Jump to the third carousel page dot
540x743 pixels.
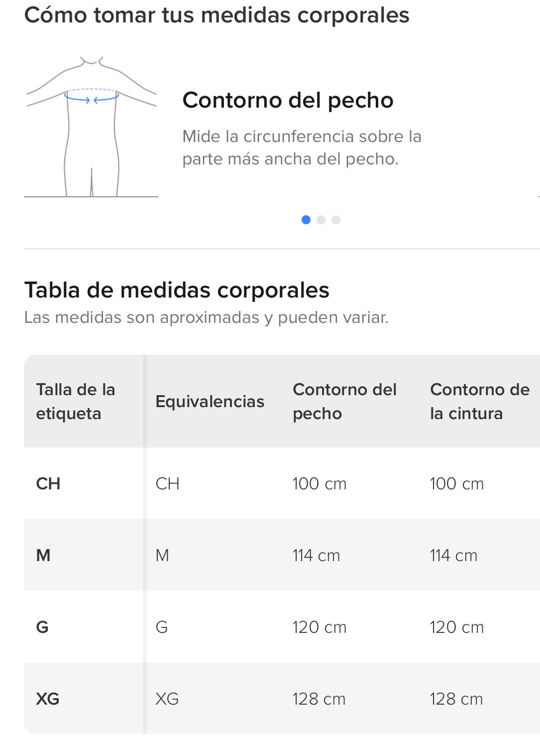pyautogui.click(x=336, y=220)
